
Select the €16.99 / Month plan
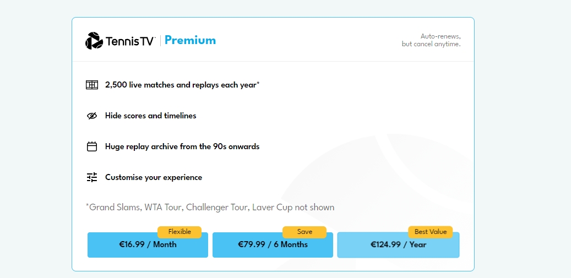coord(148,244)
